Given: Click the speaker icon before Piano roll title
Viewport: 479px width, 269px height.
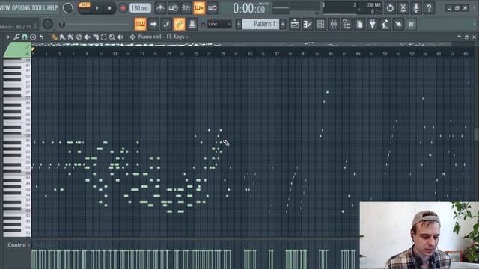Looking at the screenshot, I should (132, 37).
